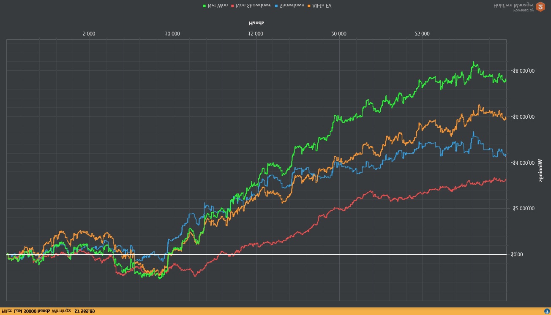Screen dimensions: 551x315
Task: Click the red Non Showdown legend square
Action: (x=232, y=6)
